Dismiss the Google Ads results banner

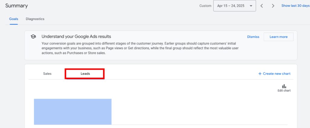tap(253, 37)
